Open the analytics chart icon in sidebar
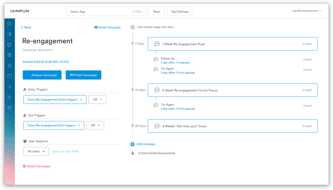Screen dimensions: 333x190 [x=9, y=24]
